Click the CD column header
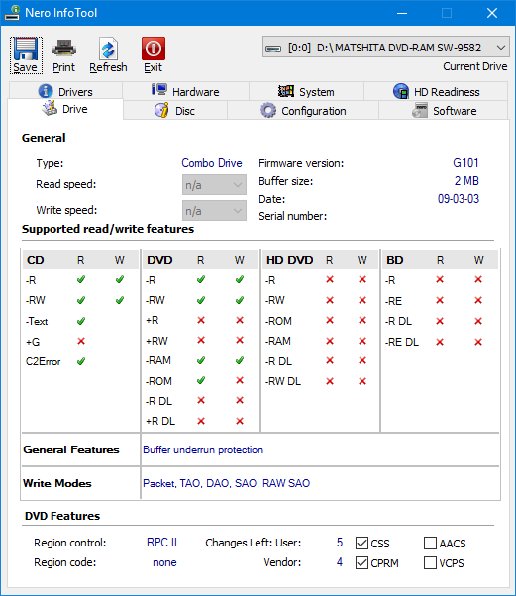This screenshot has width=516, height=596. coord(36,260)
